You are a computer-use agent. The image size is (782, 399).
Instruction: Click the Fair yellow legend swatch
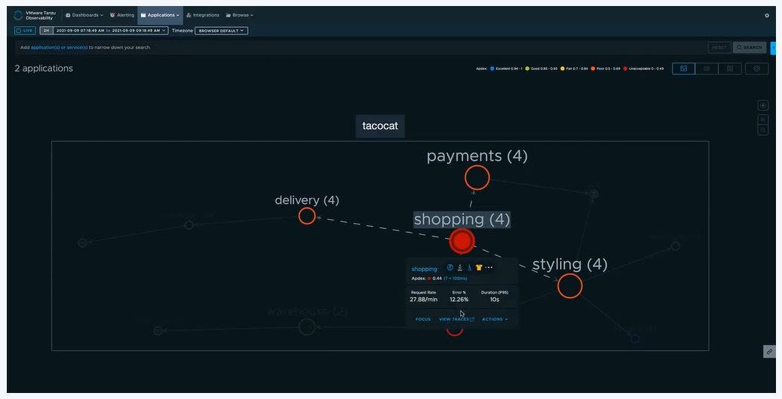[563, 69]
